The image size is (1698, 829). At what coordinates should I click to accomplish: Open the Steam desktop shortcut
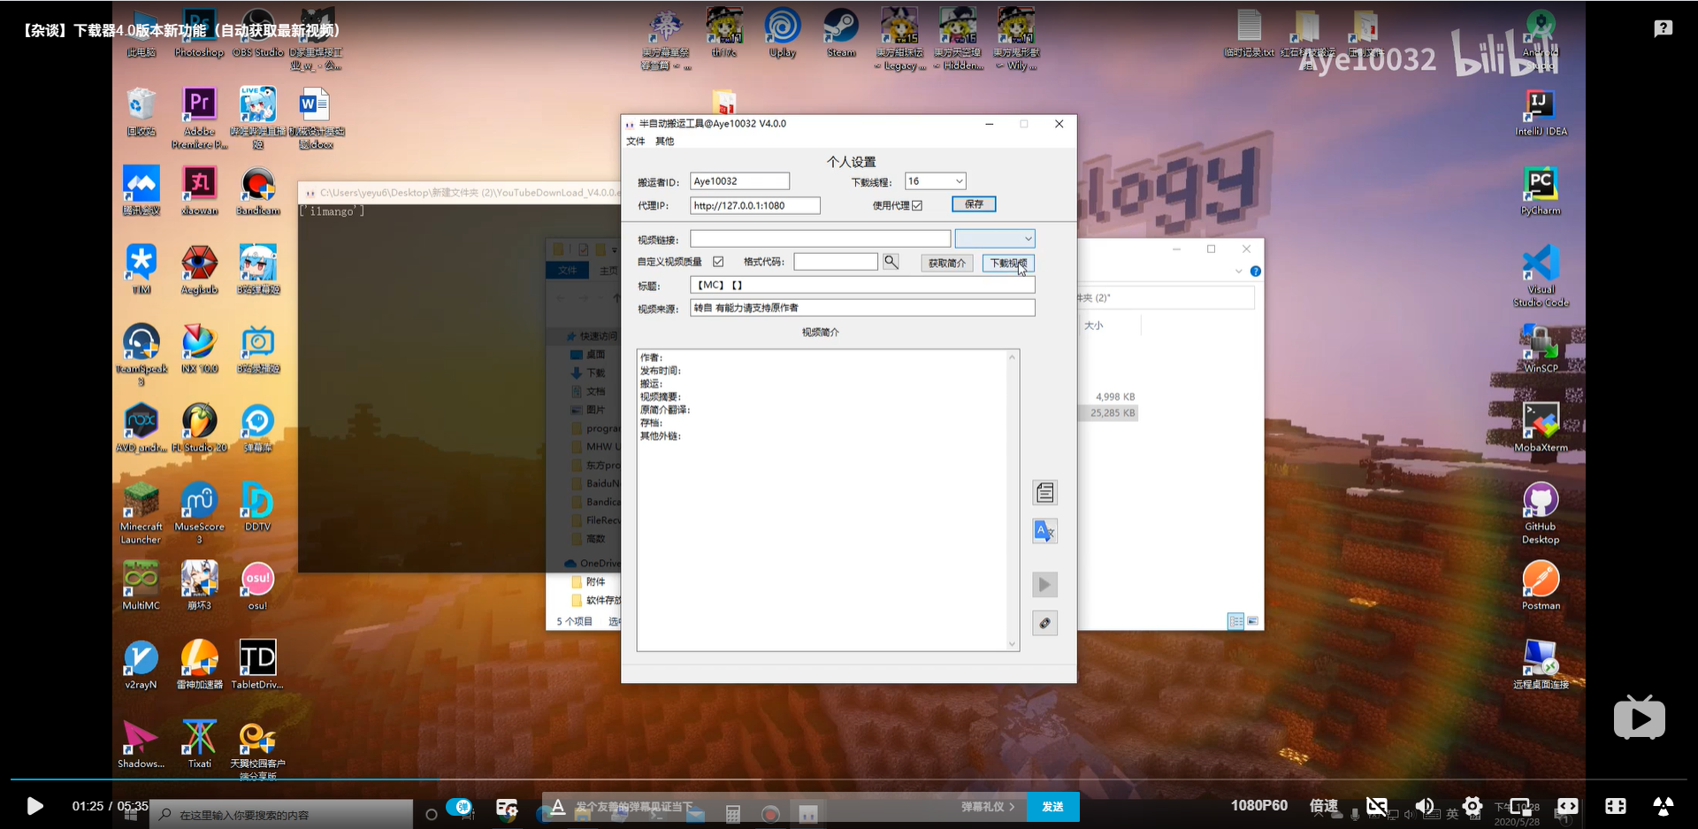[841, 33]
